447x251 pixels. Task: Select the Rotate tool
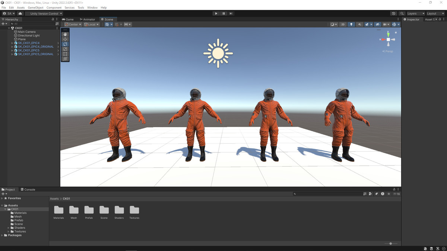tap(65, 44)
